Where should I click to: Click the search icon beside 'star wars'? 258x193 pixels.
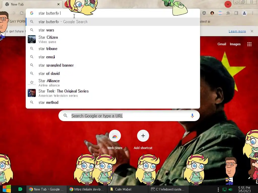pyautogui.click(x=32, y=30)
